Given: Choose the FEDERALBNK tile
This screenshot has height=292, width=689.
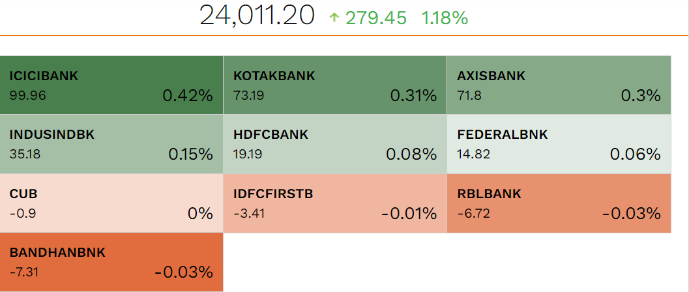Looking at the screenshot, I should point(559,144).
